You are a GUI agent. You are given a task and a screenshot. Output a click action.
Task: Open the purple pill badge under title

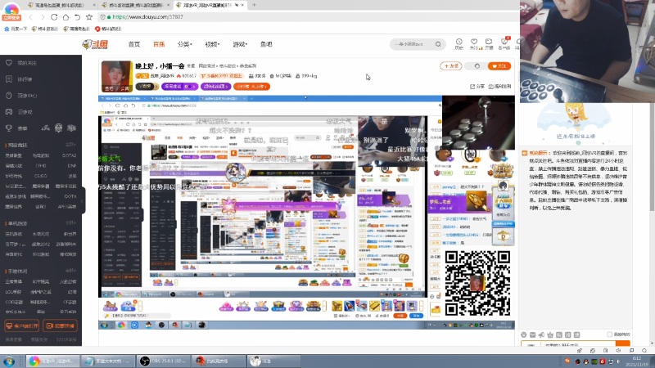(x=179, y=87)
